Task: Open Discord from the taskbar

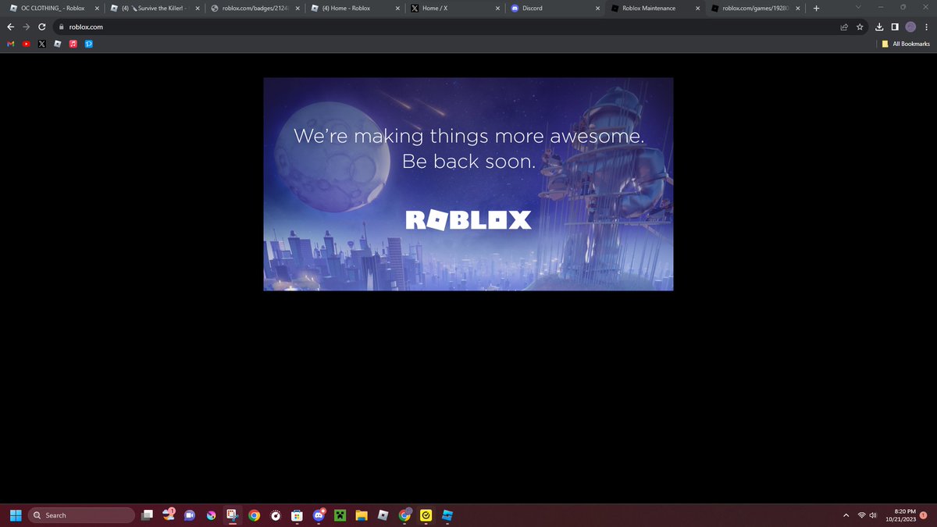Action: pos(319,515)
